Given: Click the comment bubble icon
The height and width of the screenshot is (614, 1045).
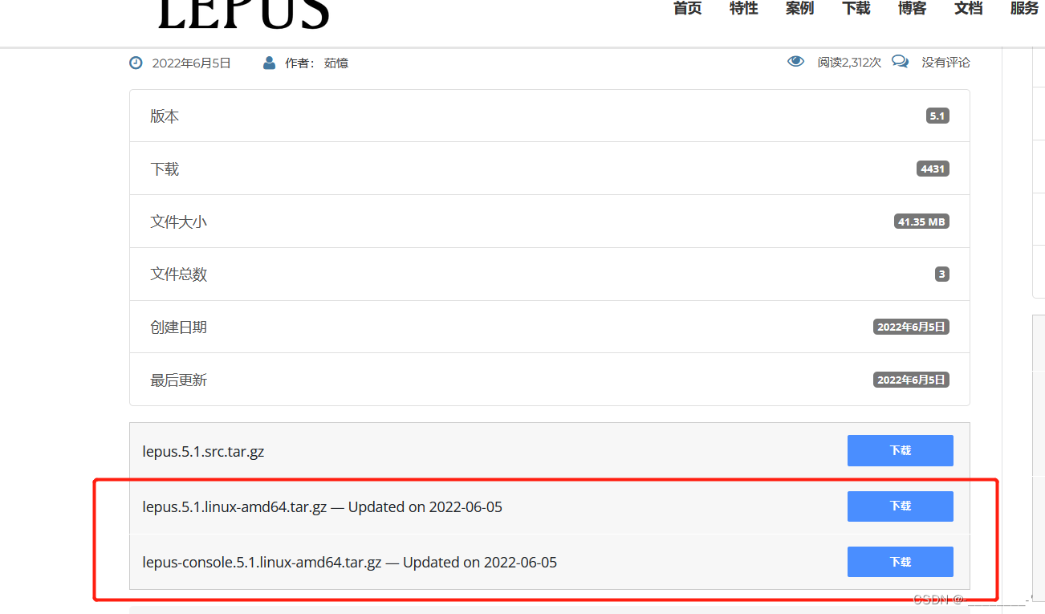Looking at the screenshot, I should 901,61.
